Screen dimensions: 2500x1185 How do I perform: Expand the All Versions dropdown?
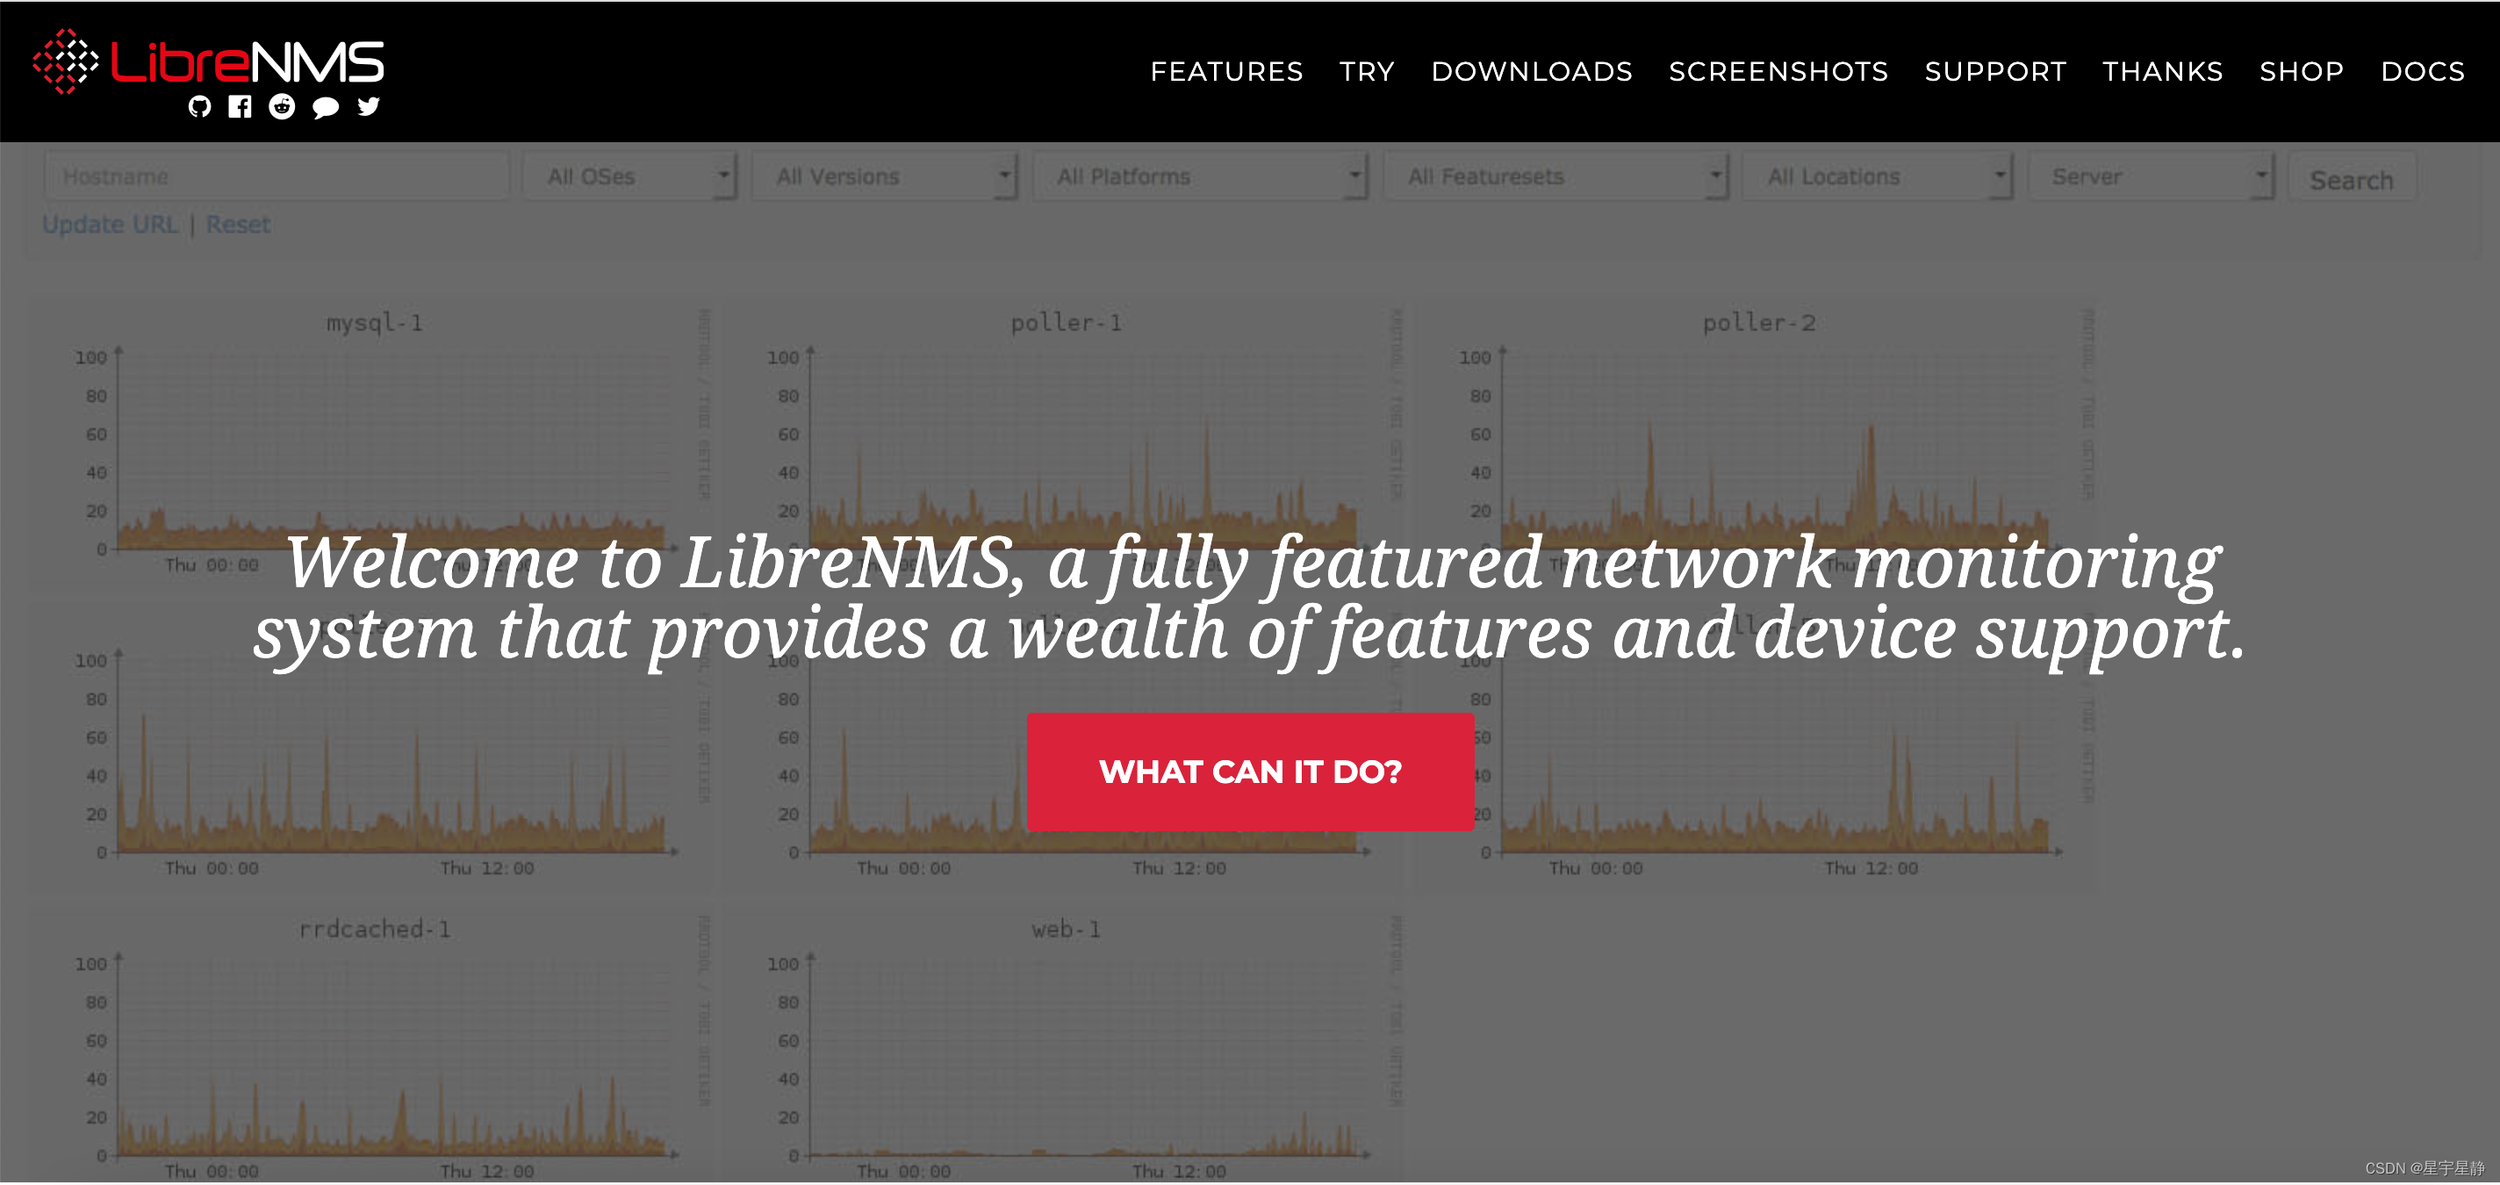click(x=884, y=176)
